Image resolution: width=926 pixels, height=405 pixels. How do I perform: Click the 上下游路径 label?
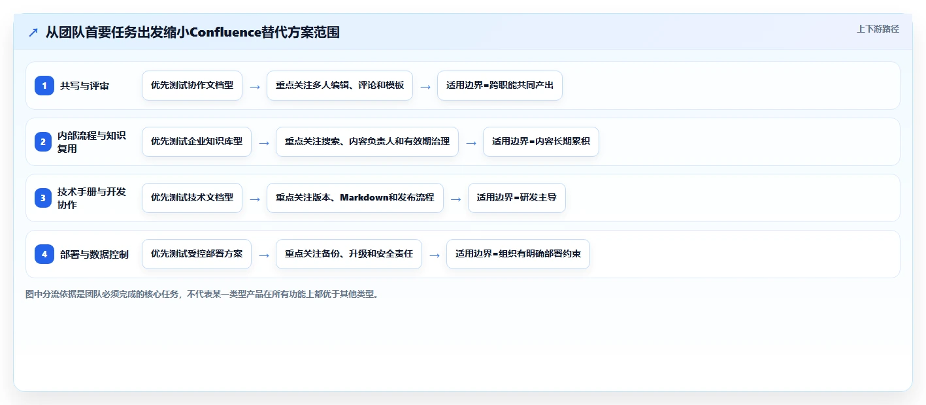[878, 29]
